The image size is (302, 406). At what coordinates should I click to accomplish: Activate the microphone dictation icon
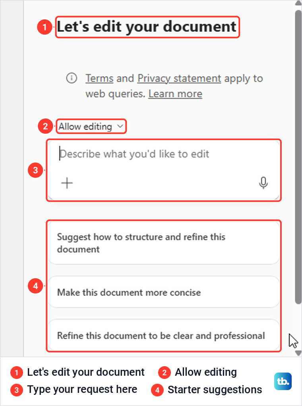[x=263, y=183]
